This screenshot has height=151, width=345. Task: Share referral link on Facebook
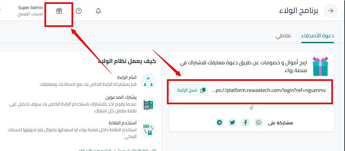[246, 122]
